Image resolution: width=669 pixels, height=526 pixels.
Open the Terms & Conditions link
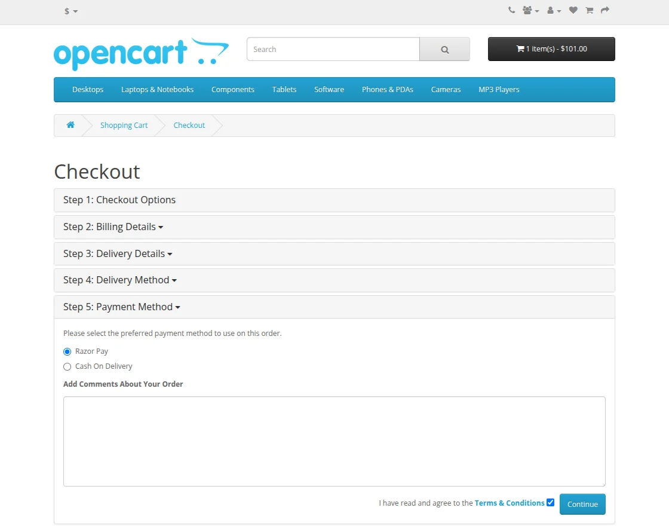510,503
